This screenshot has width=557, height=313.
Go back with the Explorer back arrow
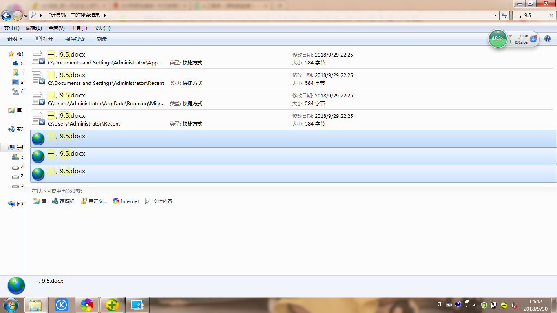point(6,15)
